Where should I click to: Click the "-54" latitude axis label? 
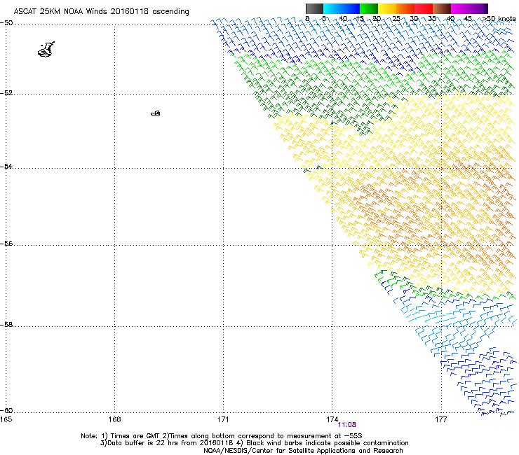(6, 166)
